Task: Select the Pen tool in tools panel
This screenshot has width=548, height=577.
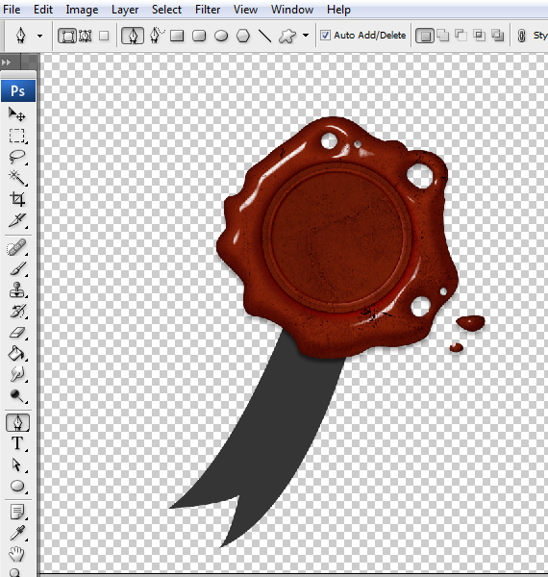Action: pos(17,422)
